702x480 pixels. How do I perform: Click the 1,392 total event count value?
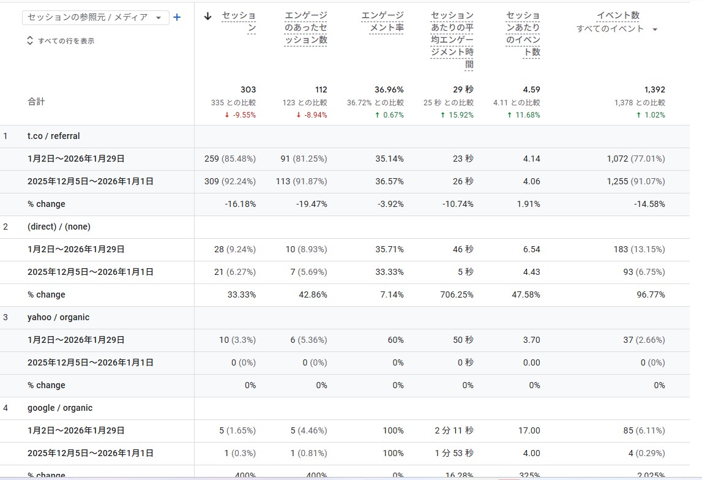pyautogui.click(x=654, y=89)
